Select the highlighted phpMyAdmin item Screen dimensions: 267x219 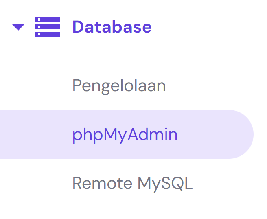[x=125, y=134]
